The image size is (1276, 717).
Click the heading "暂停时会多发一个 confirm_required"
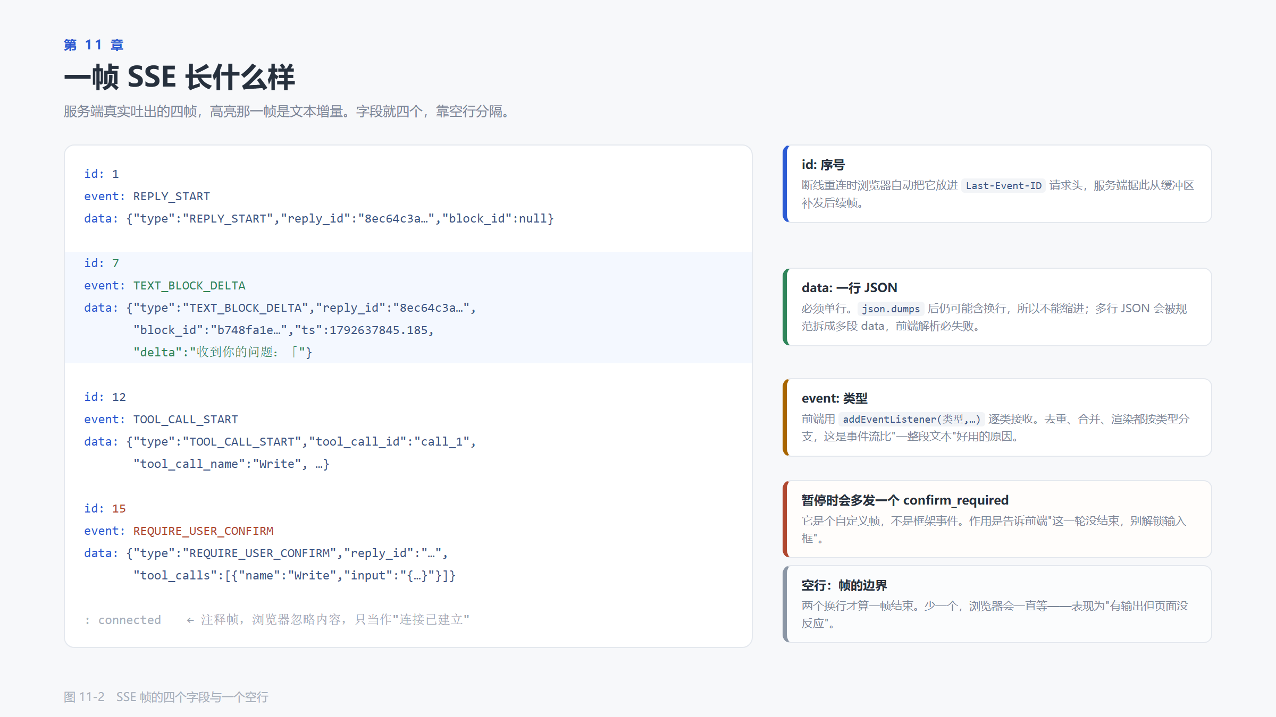pyautogui.click(x=905, y=500)
